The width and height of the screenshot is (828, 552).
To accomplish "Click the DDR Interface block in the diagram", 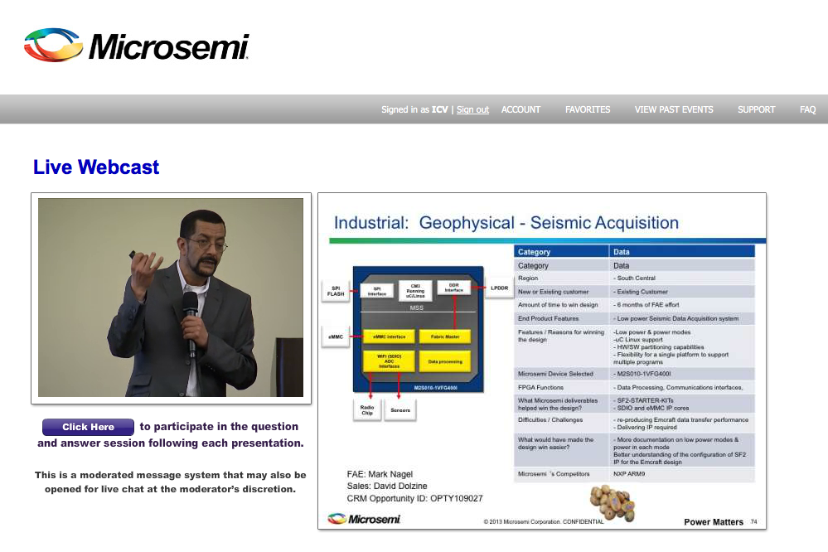I will point(453,288).
